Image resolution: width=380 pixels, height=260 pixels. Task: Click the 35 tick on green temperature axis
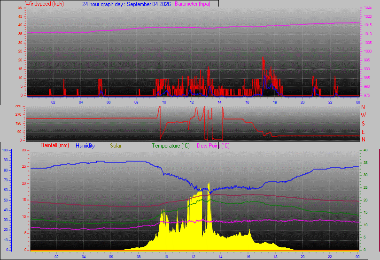point(365,163)
